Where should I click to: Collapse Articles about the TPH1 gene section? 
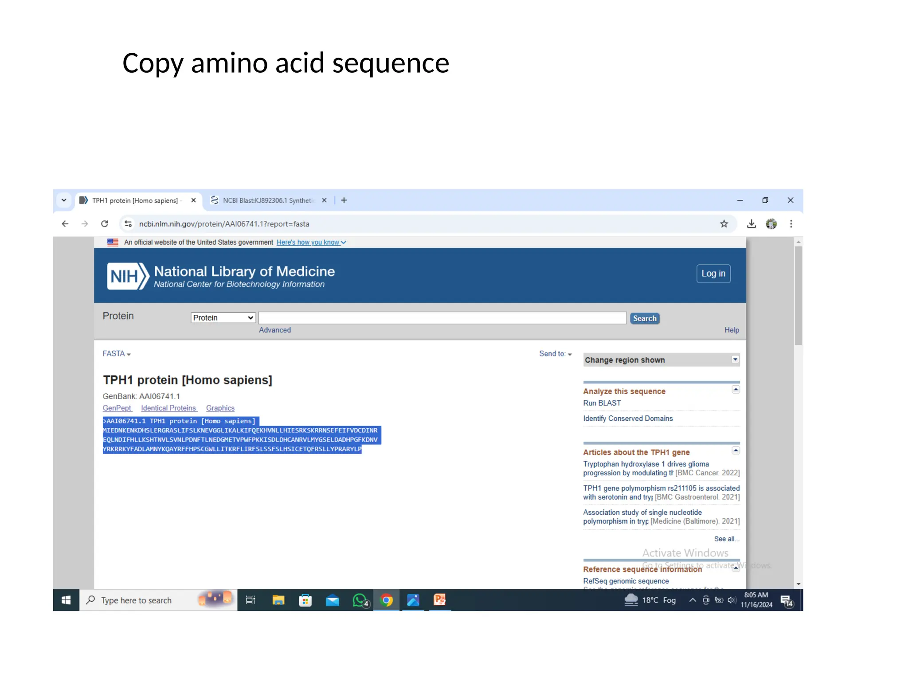point(736,450)
